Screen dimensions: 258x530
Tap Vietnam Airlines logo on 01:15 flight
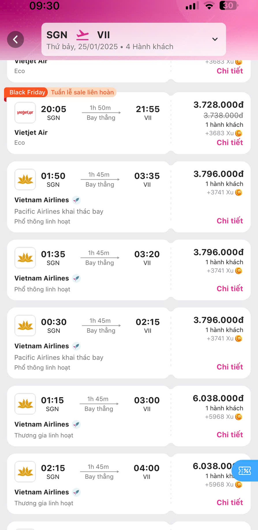pos(25,404)
